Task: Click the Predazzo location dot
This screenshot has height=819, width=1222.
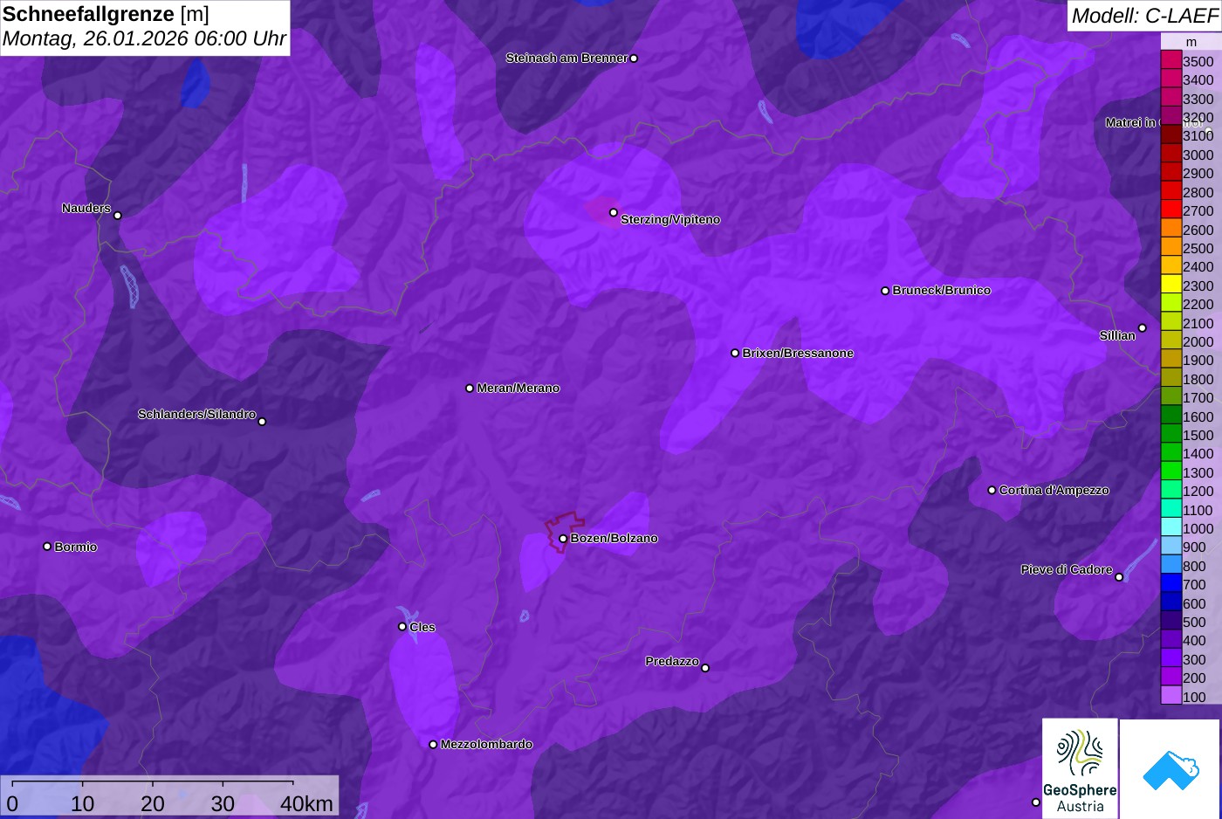Action: 705,668
